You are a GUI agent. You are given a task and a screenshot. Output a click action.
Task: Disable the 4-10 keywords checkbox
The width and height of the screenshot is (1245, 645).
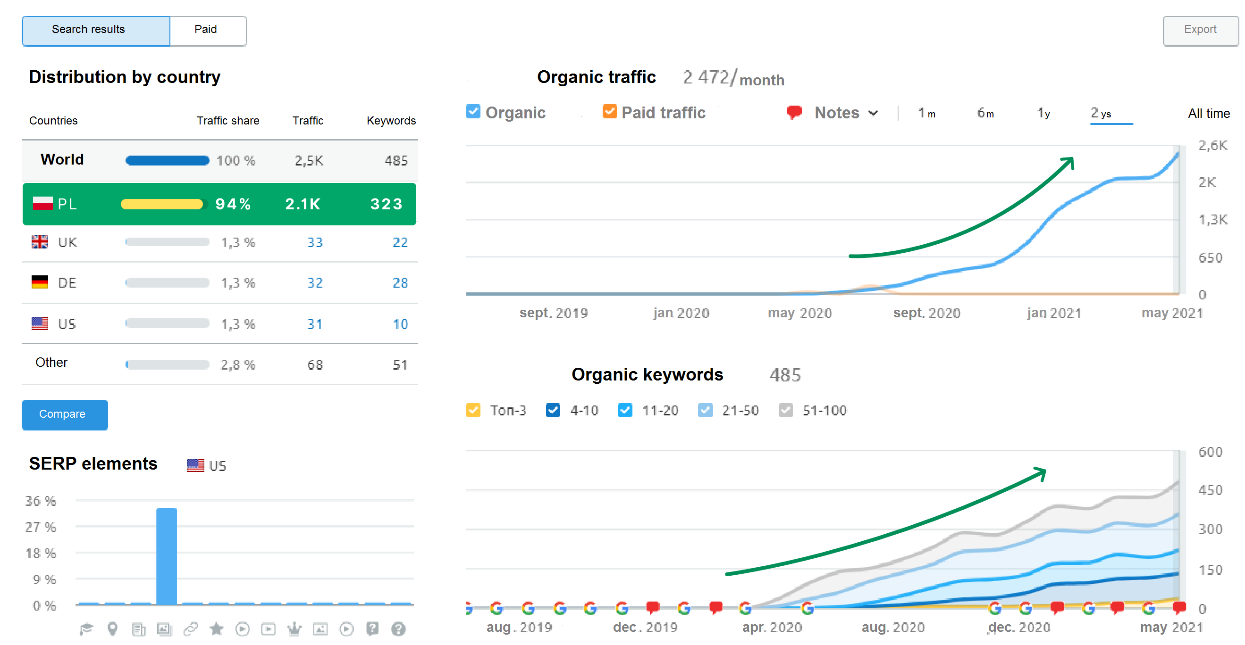click(553, 410)
